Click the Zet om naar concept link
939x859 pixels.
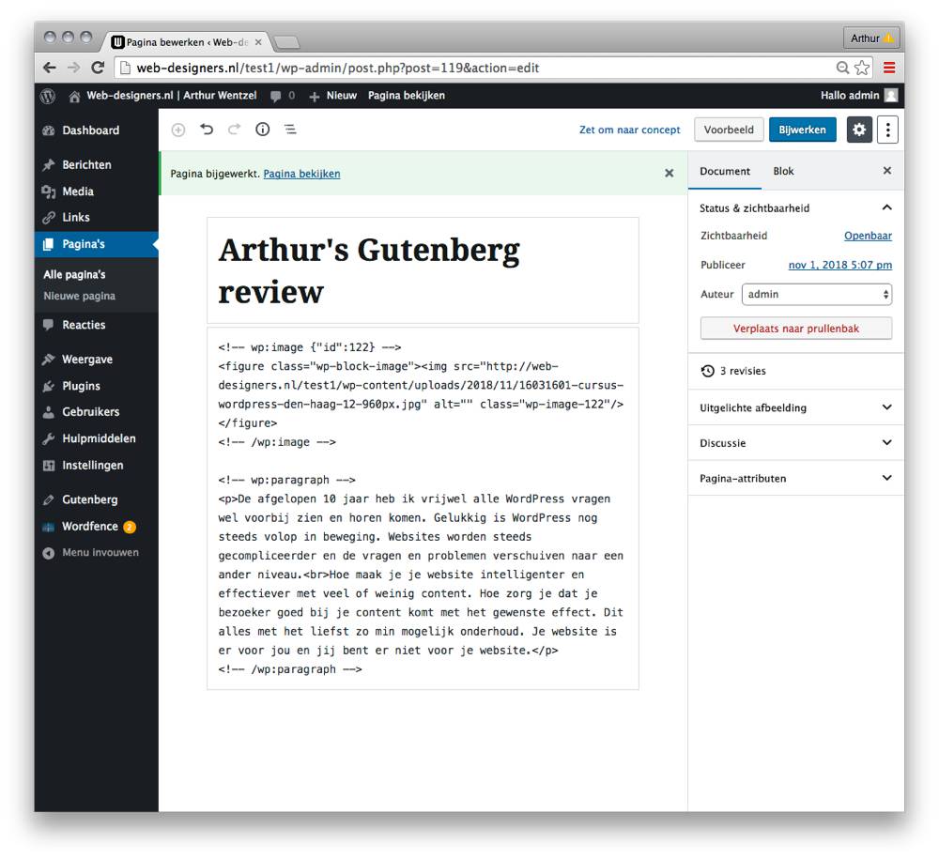coord(629,130)
